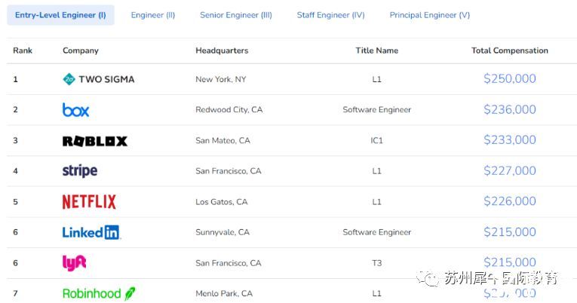Click Roblox's $233,000 total compensation
Image resolution: width=577 pixels, height=303 pixels.
tap(510, 140)
